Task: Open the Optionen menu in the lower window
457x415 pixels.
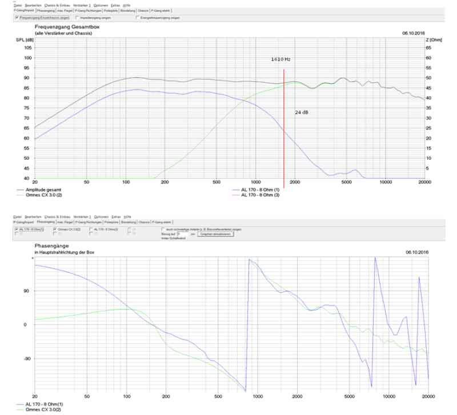Action: (101, 217)
